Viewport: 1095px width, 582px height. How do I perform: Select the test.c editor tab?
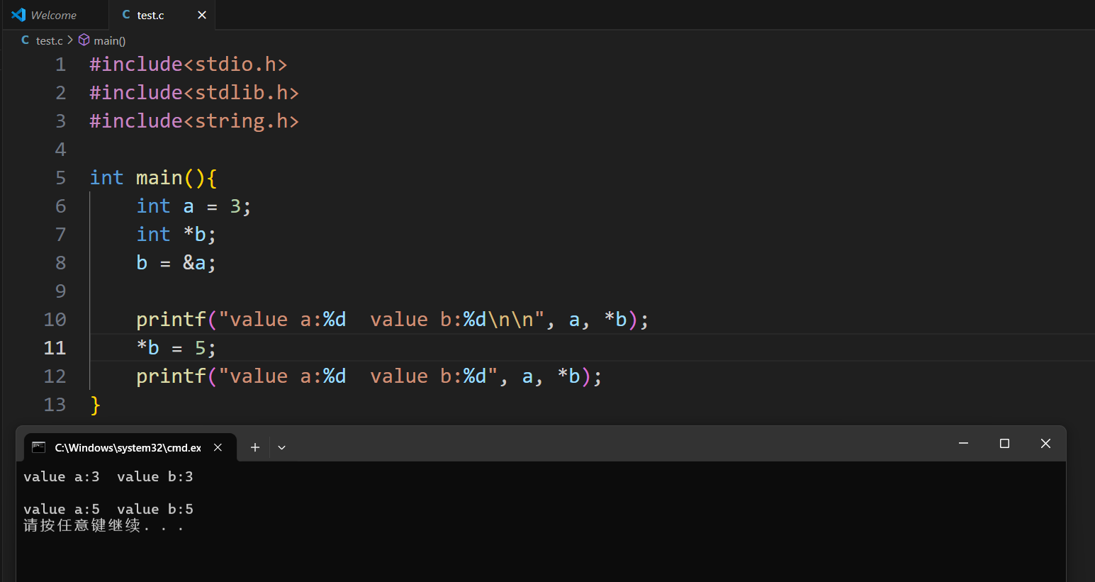click(150, 15)
